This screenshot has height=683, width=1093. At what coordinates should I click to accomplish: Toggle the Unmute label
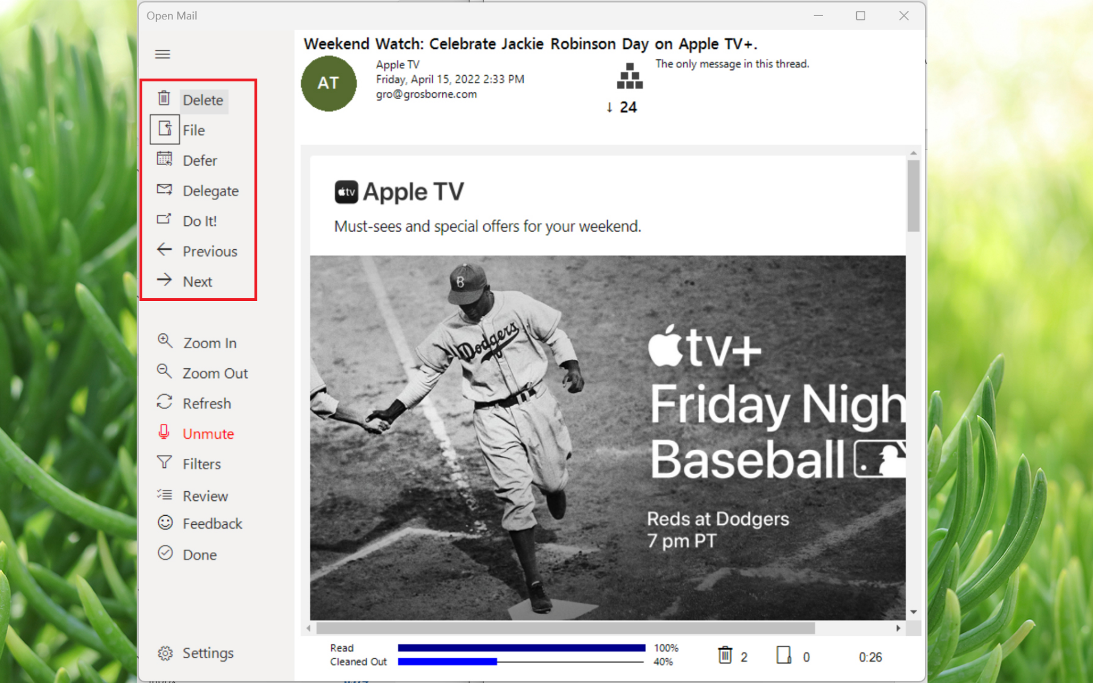coord(208,434)
